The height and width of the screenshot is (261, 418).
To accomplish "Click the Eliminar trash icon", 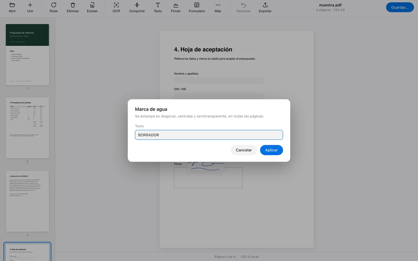I will [73, 5].
